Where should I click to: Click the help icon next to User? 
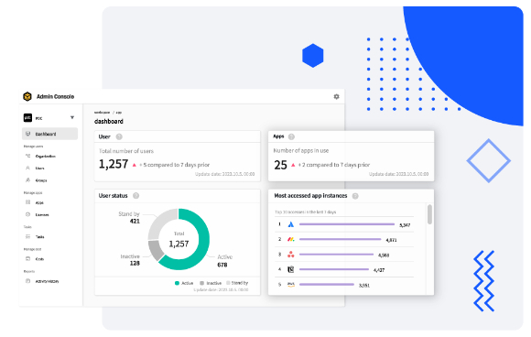tap(119, 136)
